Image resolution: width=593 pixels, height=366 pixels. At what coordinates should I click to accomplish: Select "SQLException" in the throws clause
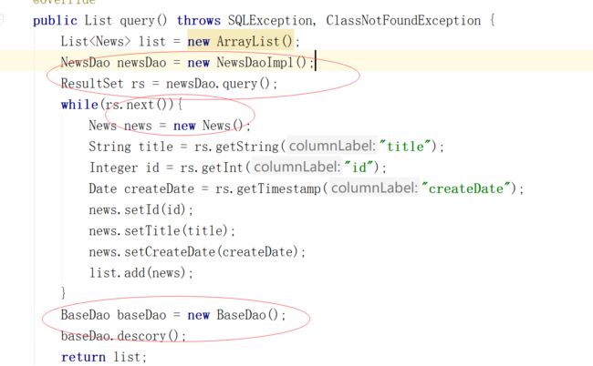pos(270,20)
